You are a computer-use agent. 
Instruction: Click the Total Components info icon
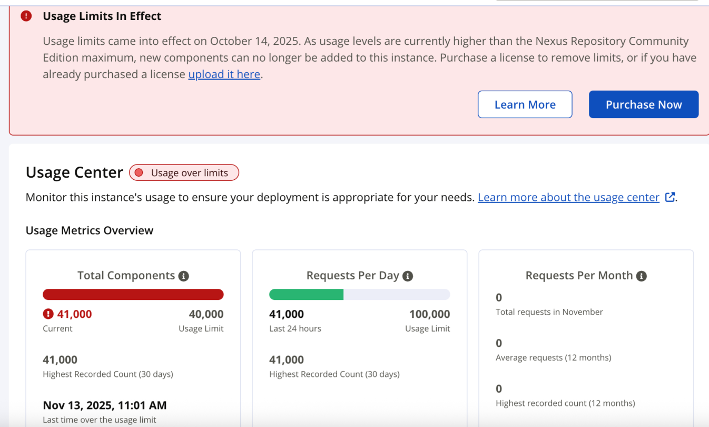tap(183, 276)
